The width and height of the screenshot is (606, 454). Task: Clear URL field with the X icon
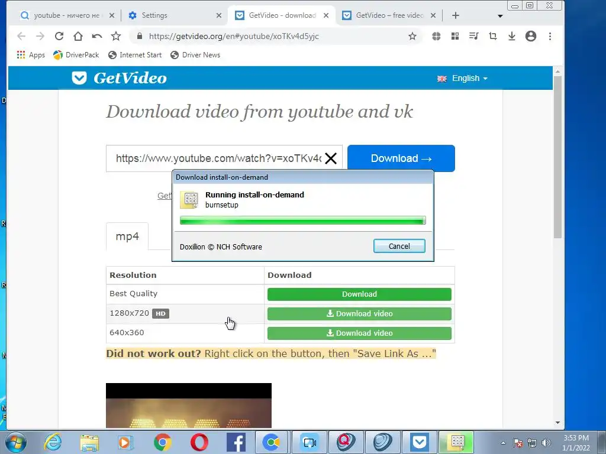(331, 158)
